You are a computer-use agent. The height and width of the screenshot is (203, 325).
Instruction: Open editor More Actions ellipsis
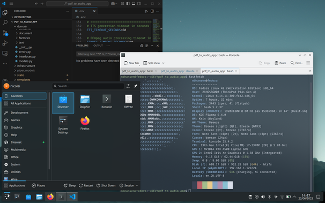point(158,11)
